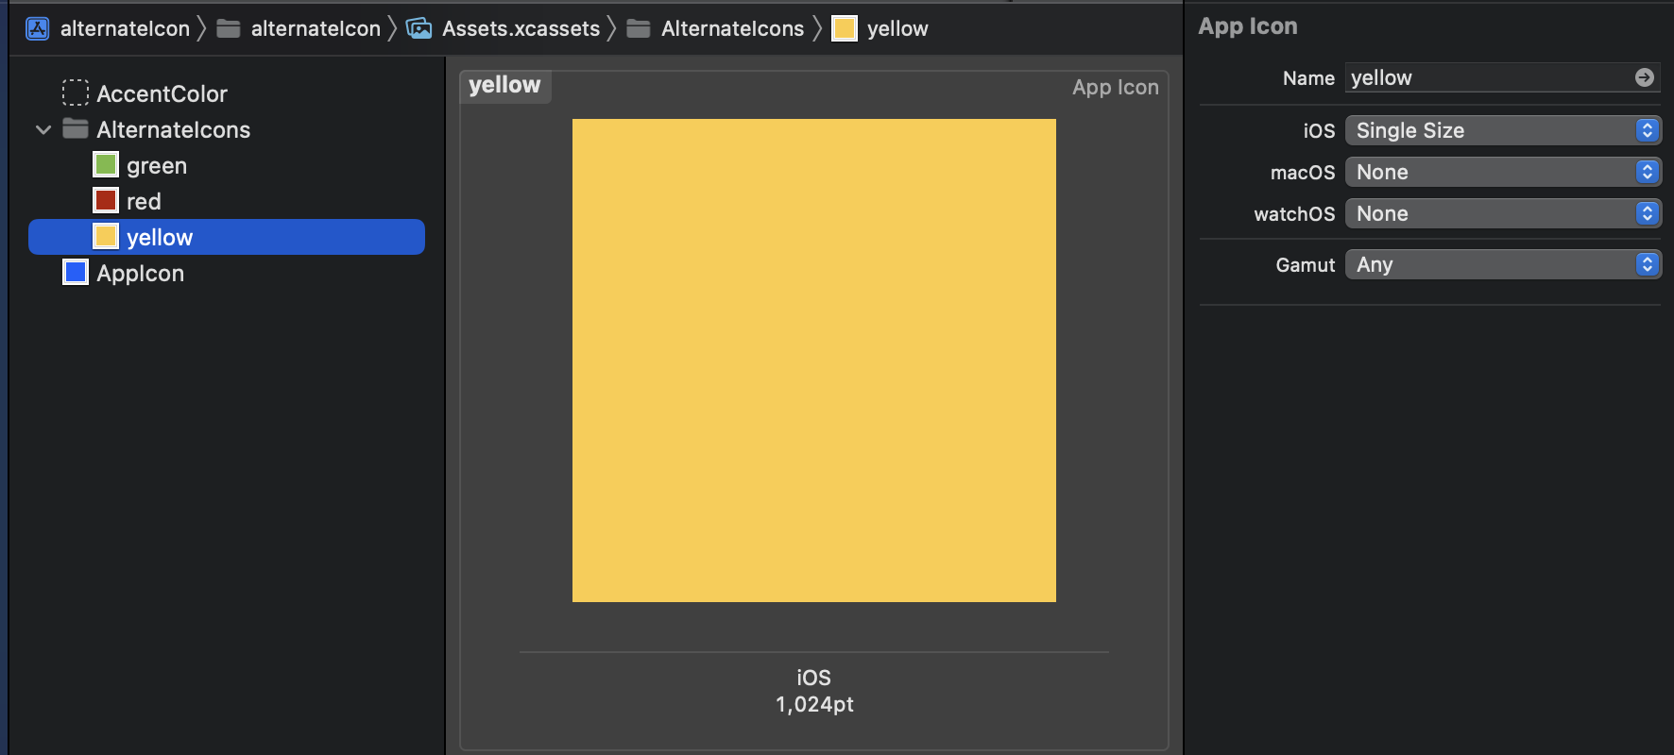The image size is (1674, 755).
Task: Select the AppIcon blue icon in the sidebar
Action: [76, 272]
